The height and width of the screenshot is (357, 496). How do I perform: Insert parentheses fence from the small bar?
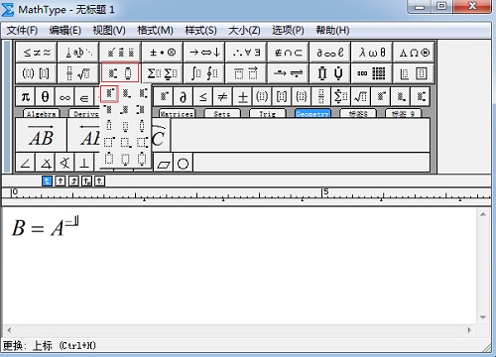click(262, 97)
